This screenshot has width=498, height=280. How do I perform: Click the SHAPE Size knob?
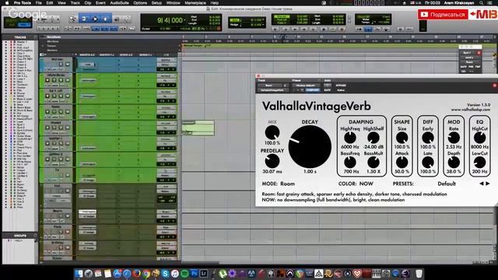coord(402,138)
